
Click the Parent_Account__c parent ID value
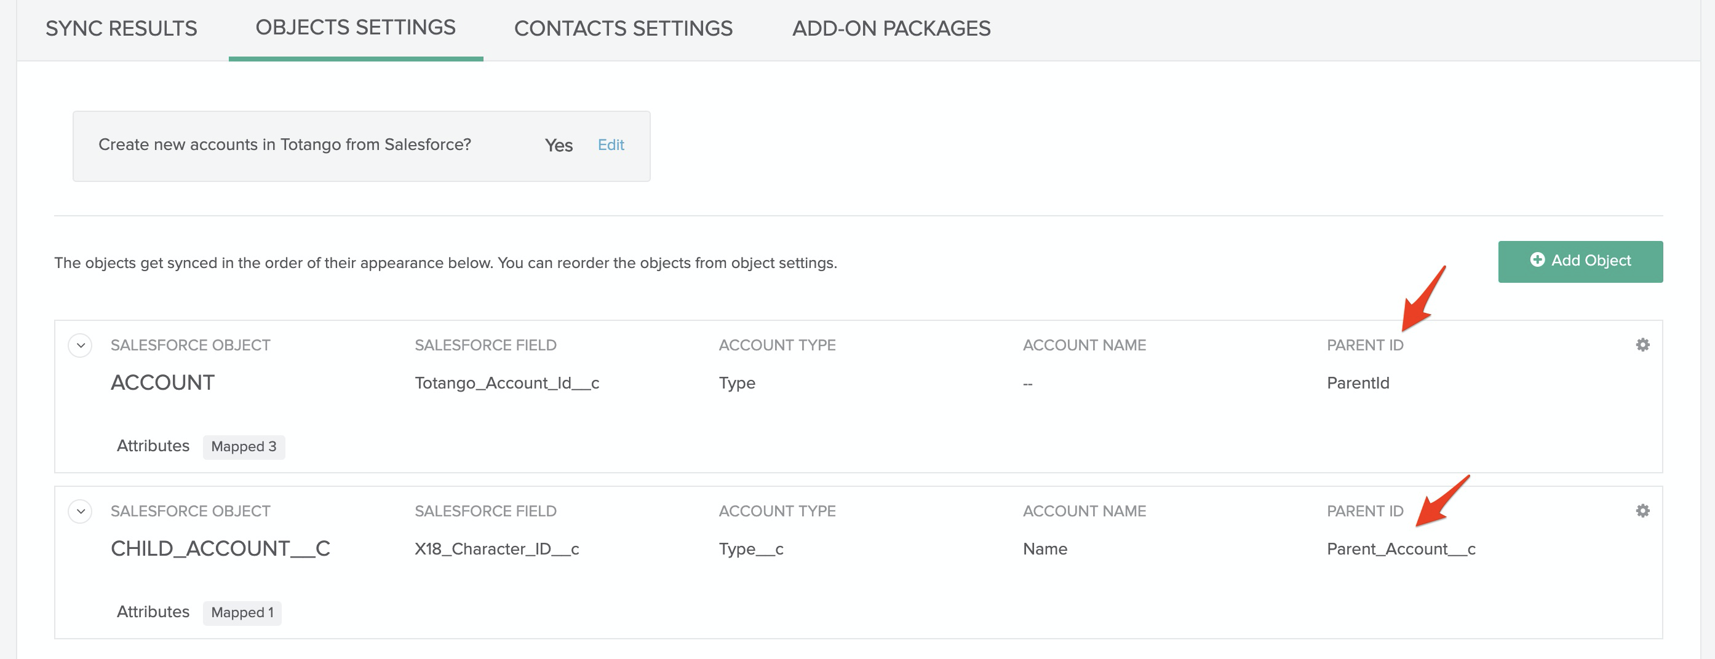point(1401,549)
